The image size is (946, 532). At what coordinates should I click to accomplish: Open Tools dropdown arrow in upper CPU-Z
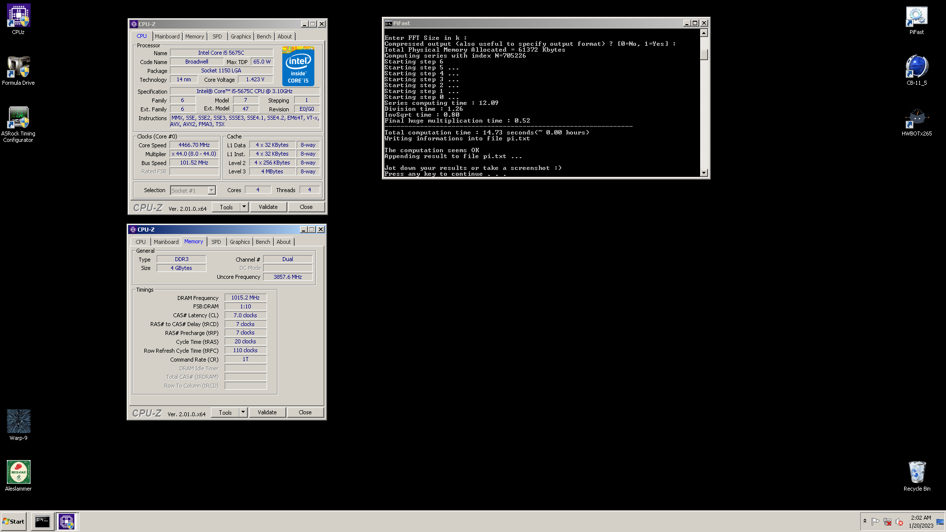coord(244,207)
